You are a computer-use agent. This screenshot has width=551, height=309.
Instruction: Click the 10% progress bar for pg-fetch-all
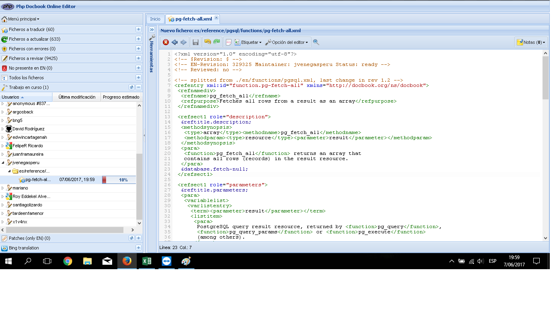(119, 180)
